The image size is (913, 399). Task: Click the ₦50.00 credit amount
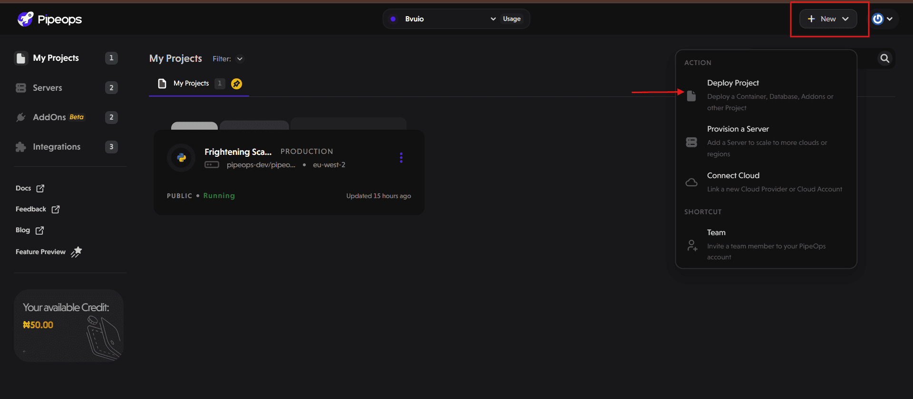pyautogui.click(x=38, y=325)
